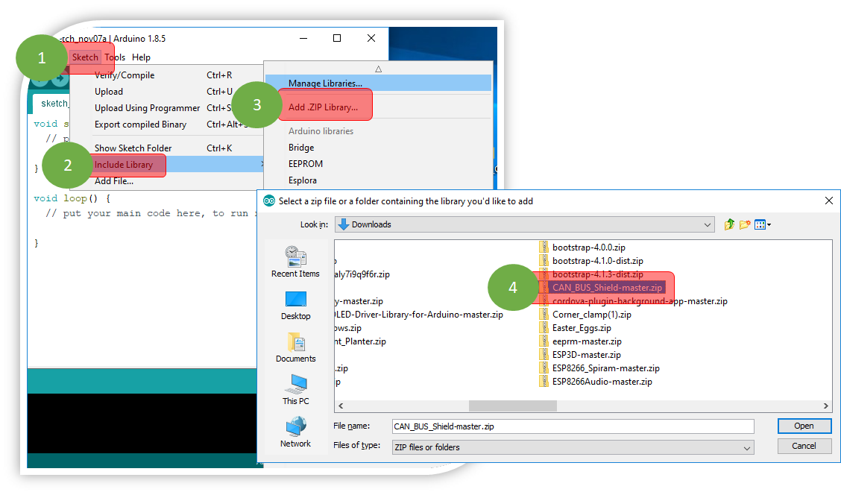Viewport: 841px width, 495px height.
Task: Create new folder icon
Action: point(745,224)
